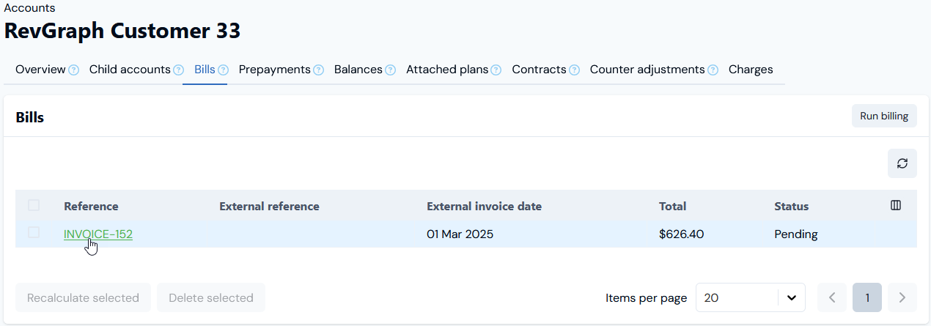
Task: Click the Accounts breadcrumb
Action: point(30,8)
